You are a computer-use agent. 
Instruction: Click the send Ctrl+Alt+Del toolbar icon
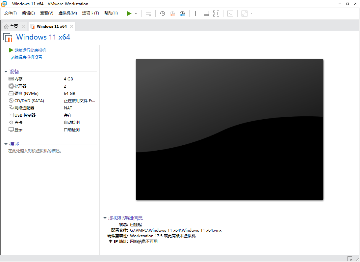148,14
